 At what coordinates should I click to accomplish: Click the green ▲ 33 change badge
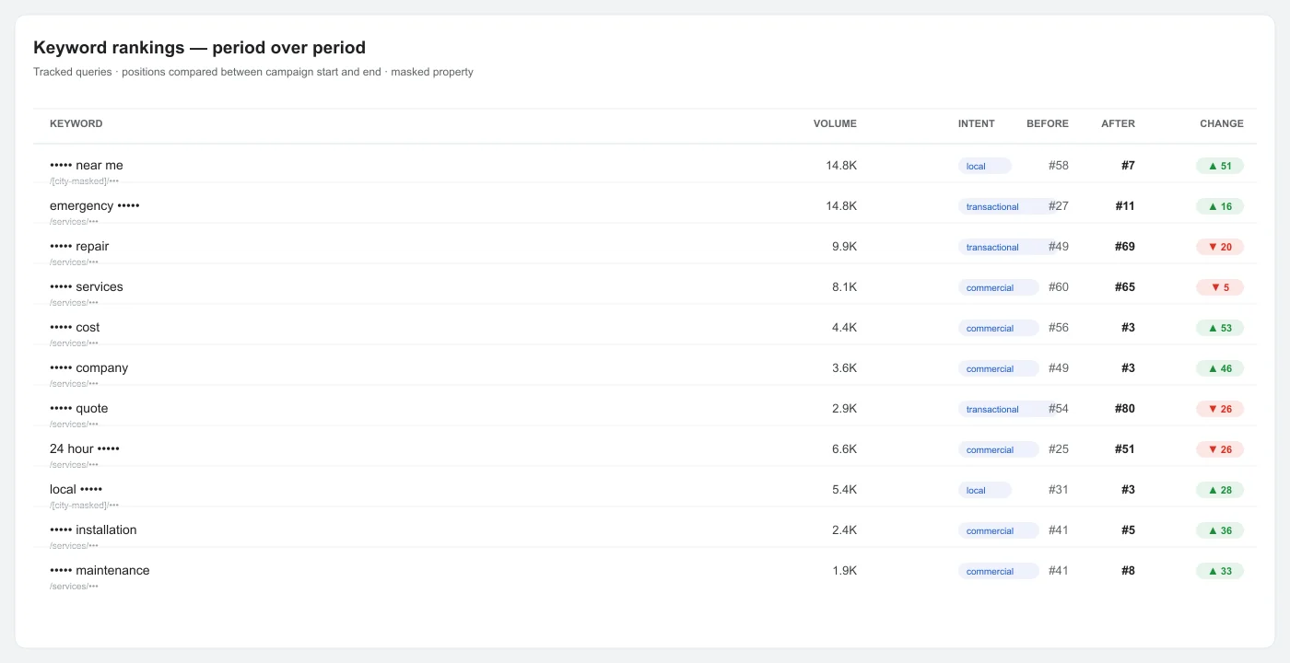1220,571
